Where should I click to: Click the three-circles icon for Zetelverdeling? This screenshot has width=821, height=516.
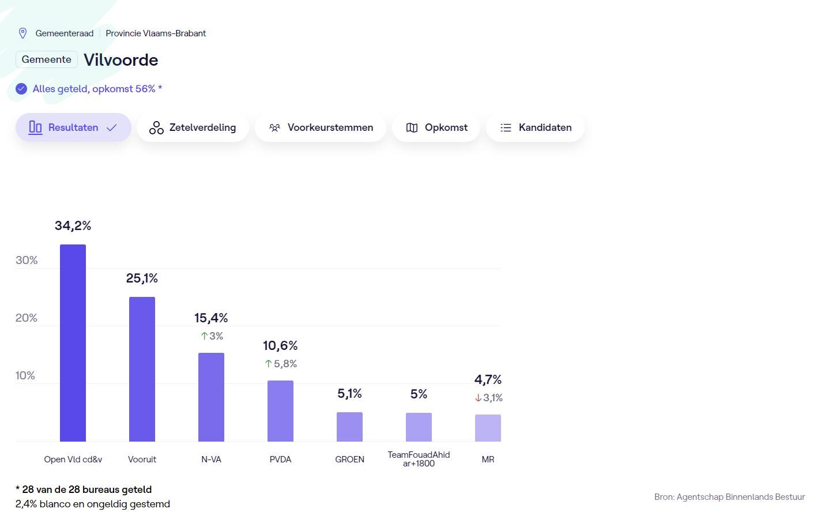156,127
